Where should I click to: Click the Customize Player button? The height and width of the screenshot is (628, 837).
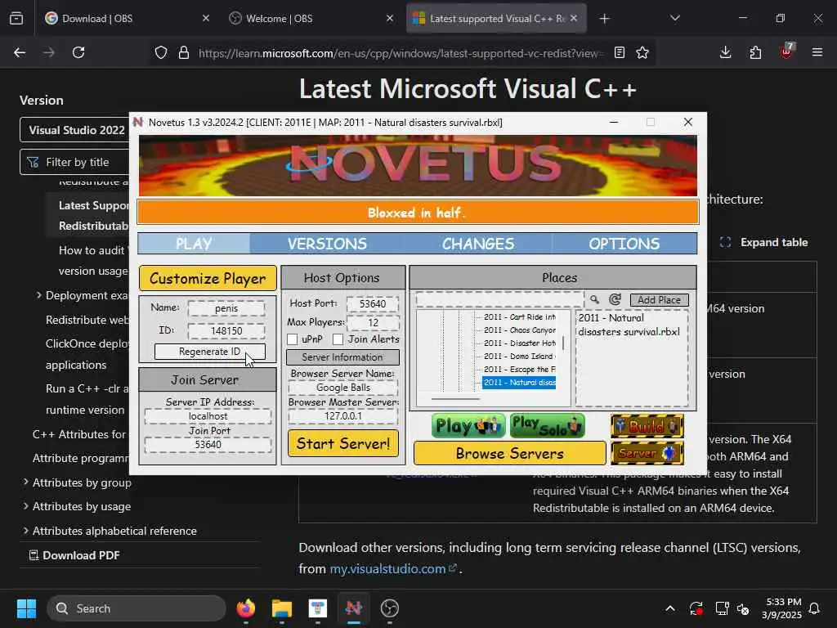[208, 278]
